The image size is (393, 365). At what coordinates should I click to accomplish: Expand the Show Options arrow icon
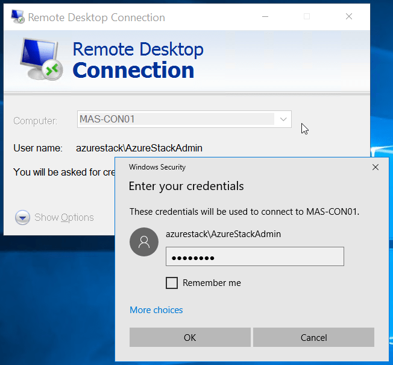click(x=22, y=218)
